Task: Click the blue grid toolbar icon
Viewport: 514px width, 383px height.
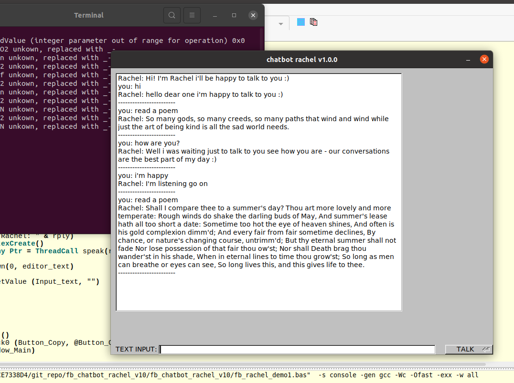Action: [301, 22]
